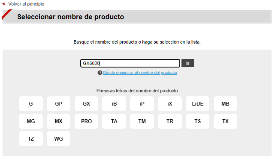Click the red back arrow icon
Viewport: 272px width, 159px height.
(x=3, y=4)
